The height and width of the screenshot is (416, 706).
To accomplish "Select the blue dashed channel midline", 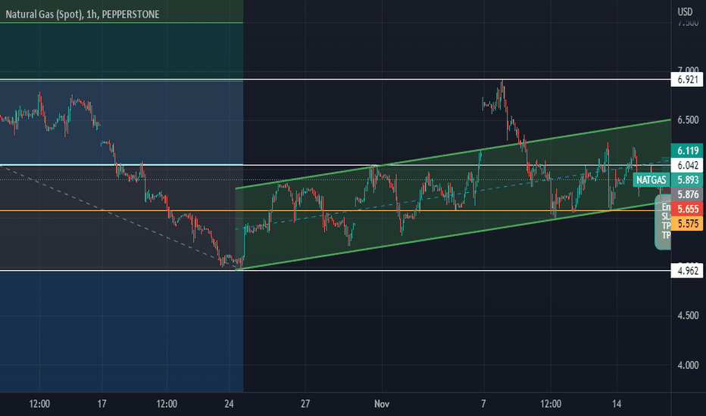I will point(452,194).
